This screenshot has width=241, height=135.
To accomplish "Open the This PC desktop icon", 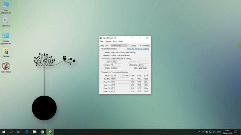I will [x=6, y=7].
